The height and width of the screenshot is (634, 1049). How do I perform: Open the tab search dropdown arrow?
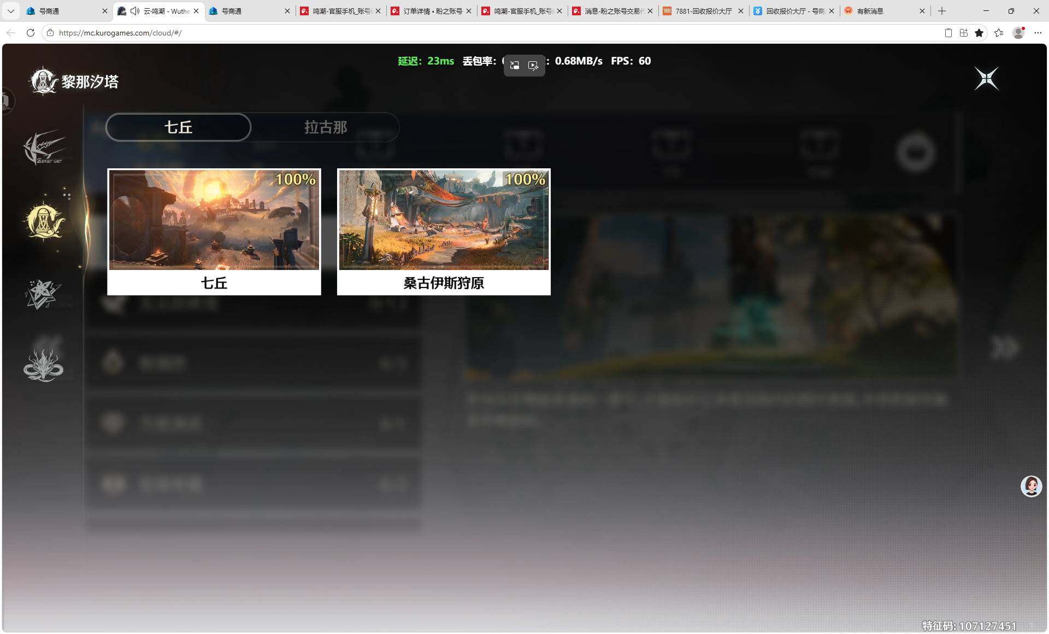pos(10,11)
